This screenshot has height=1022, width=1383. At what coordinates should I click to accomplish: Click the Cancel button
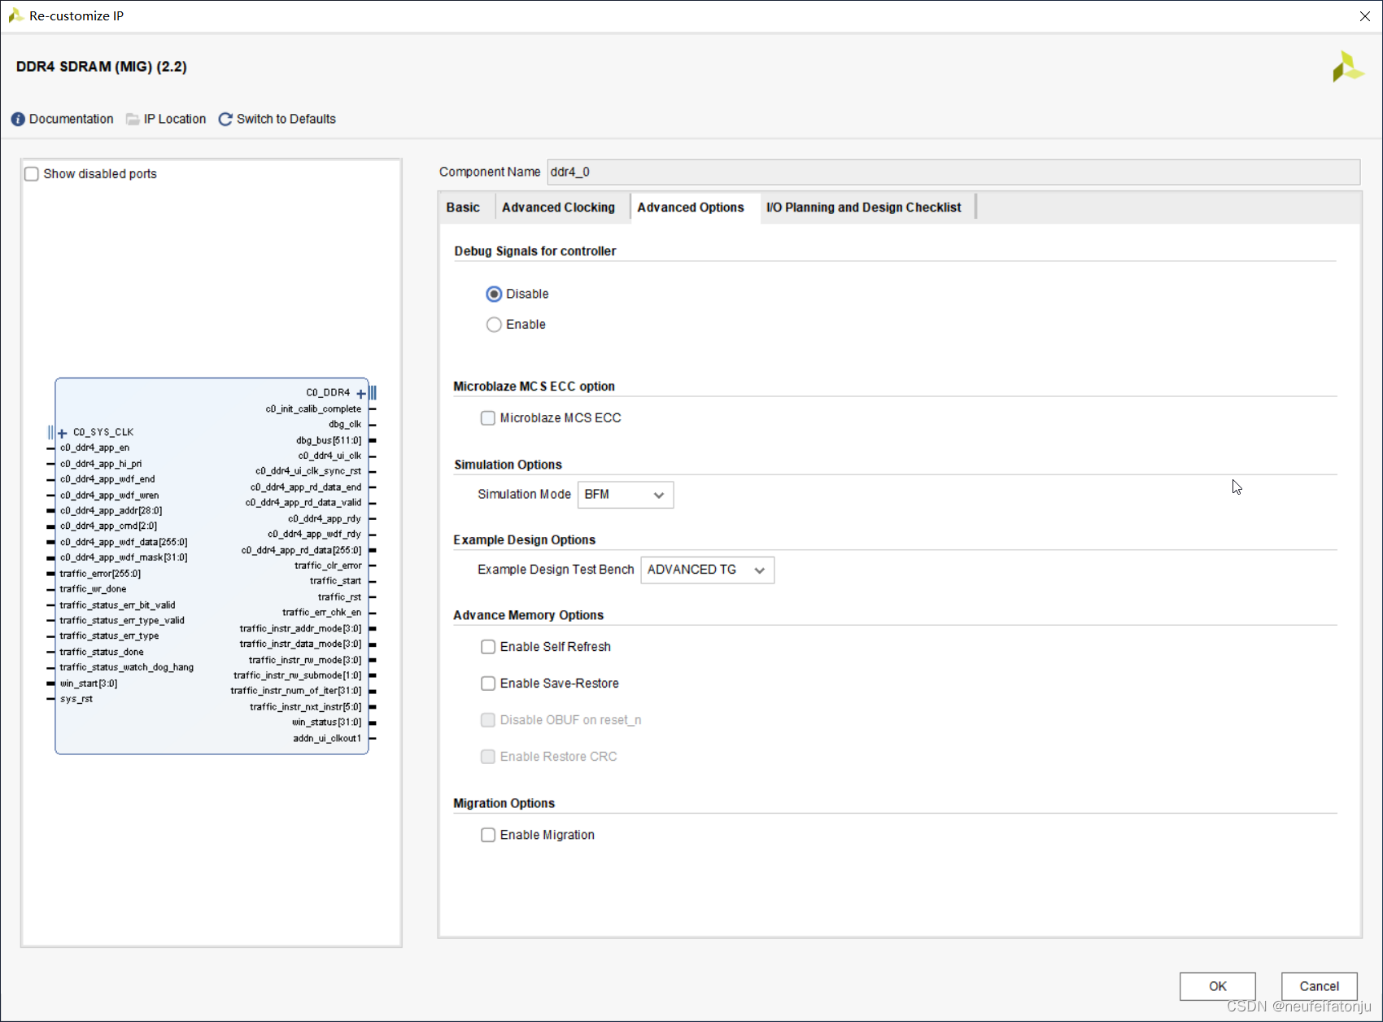(x=1320, y=986)
